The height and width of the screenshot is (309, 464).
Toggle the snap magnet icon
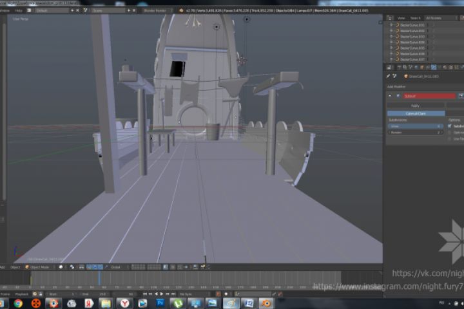click(179, 267)
